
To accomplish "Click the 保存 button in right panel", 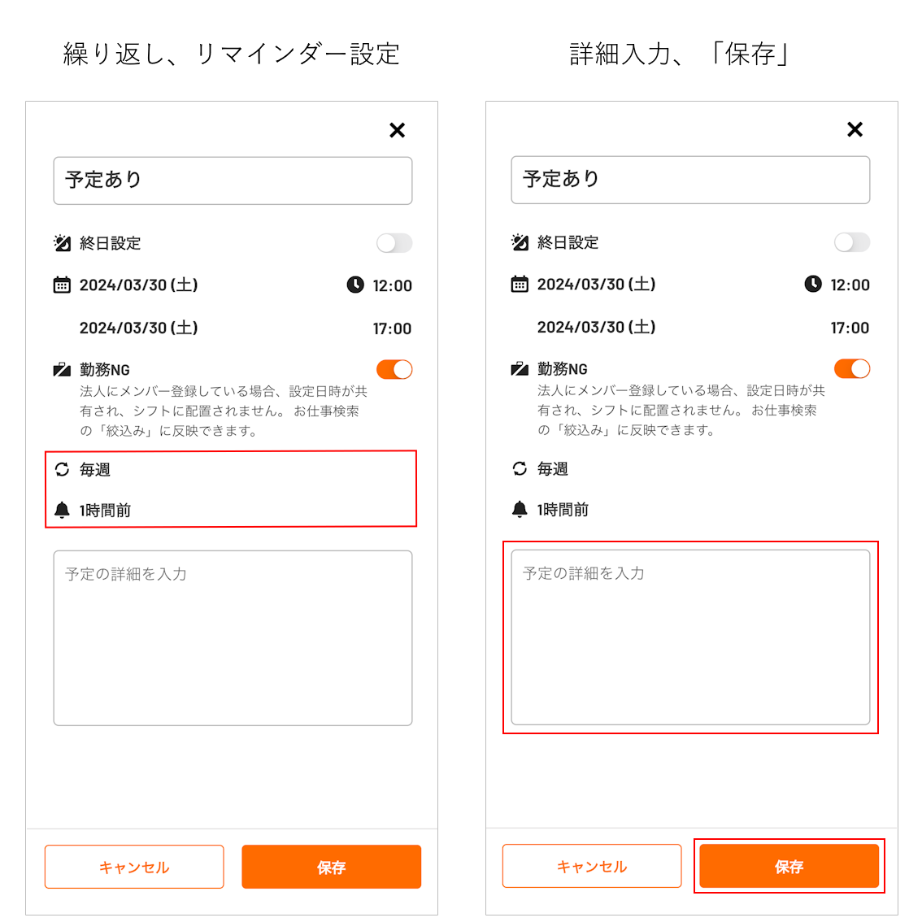I will [789, 866].
